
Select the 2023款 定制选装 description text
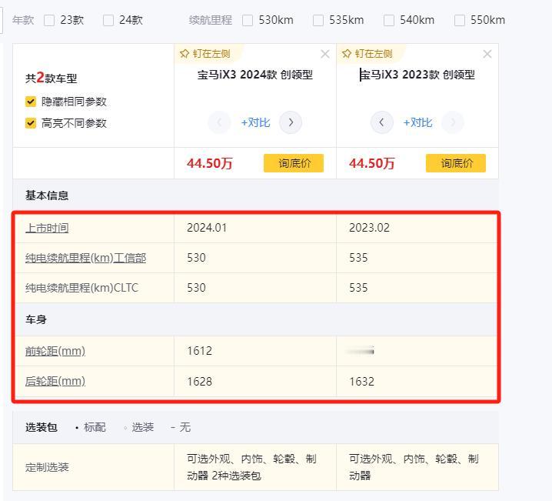414,467
